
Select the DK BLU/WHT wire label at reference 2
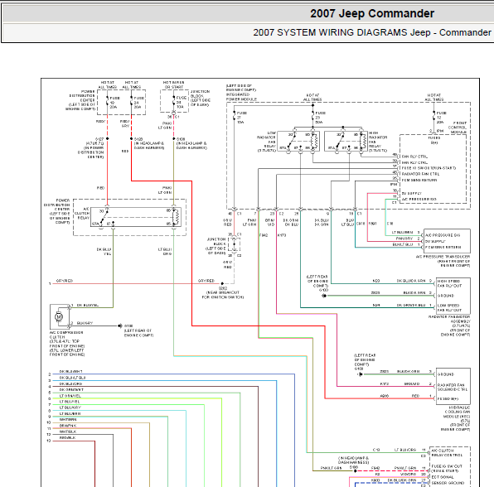[x=71, y=372]
